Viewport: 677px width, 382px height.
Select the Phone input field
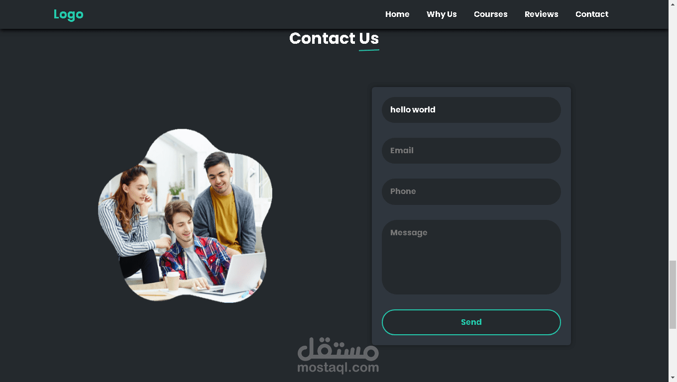(471, 191)
